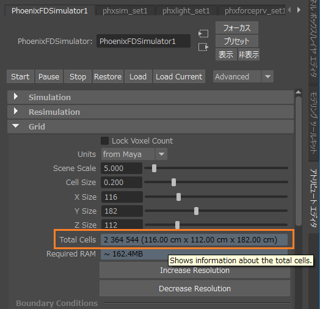Click the Load Current button
The height and width of the screenshot is (309, 320).
click(179, 77)
